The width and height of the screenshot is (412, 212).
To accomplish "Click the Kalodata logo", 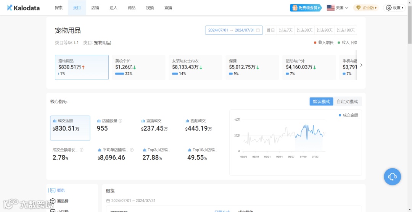I will coord(23,8).
